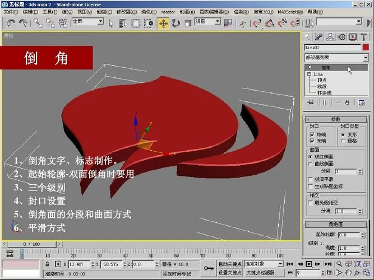Open the Tools menu

(x=50, y=12)
